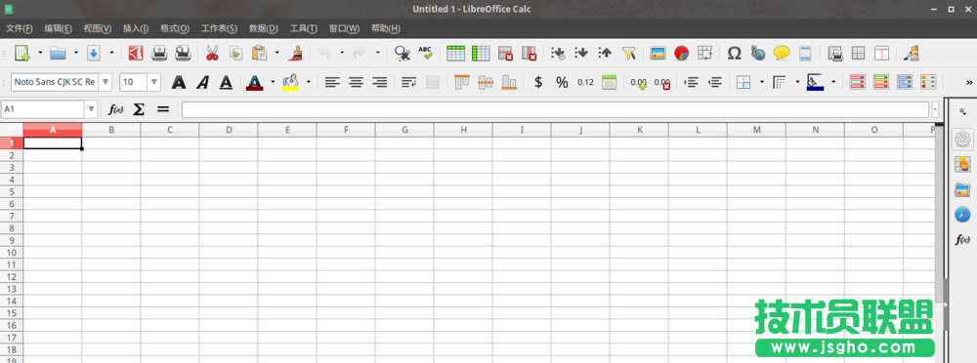The height and width of the screenshot is (363, 977).
Task: Toggle Italic formatting
Action: tap(202, 82)
